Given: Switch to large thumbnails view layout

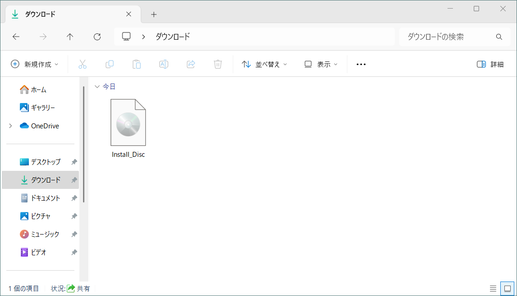Looking at the screenshot, I should pos(507,288).
